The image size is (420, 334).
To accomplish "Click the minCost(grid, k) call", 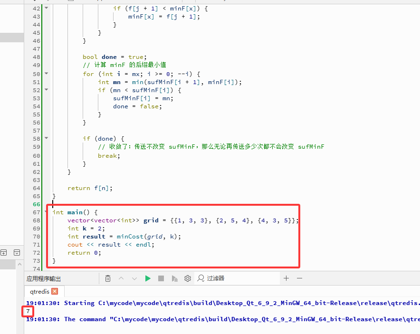I will [x=147, y=237].
